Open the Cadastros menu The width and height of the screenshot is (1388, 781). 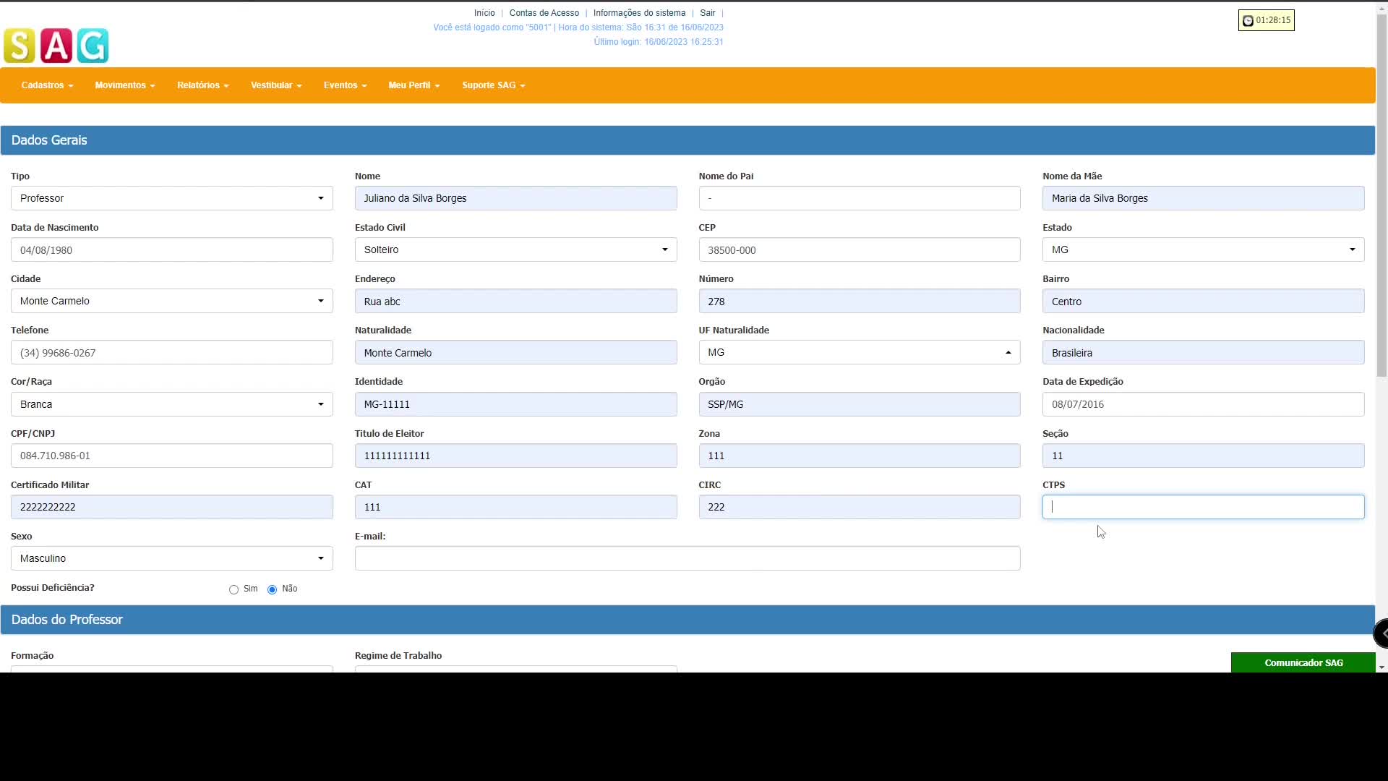47,85
